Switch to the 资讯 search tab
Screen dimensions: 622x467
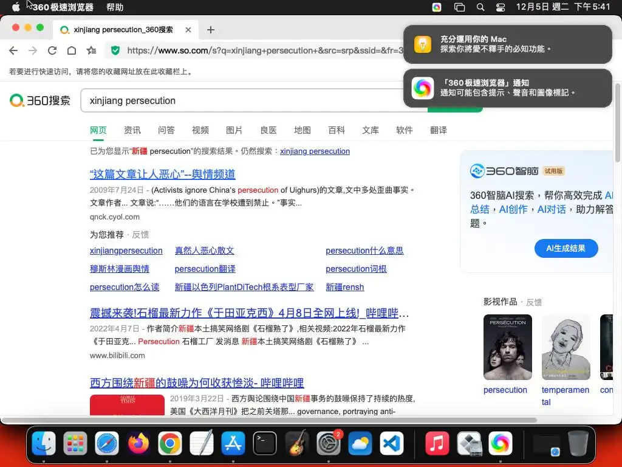click(132, 130)
